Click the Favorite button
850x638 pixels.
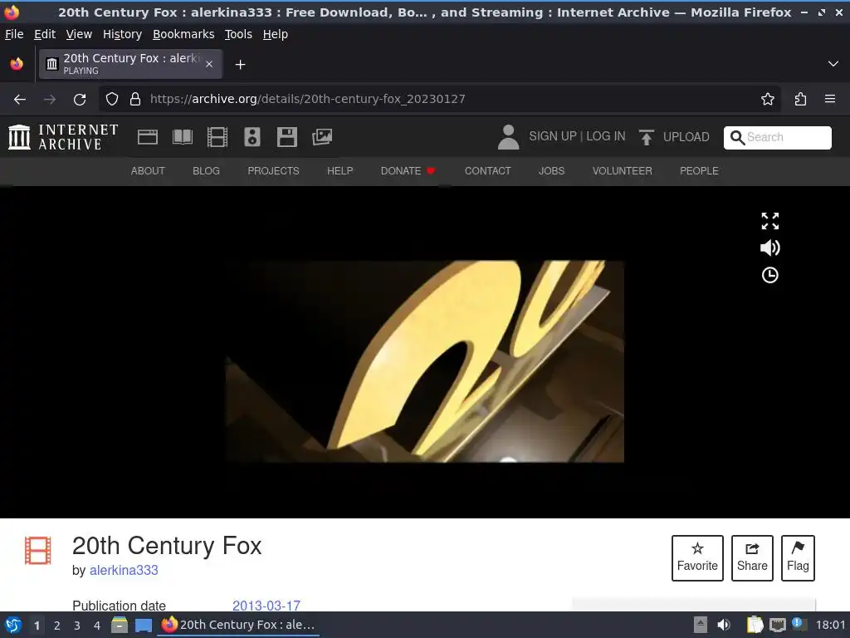pos(697,557)
